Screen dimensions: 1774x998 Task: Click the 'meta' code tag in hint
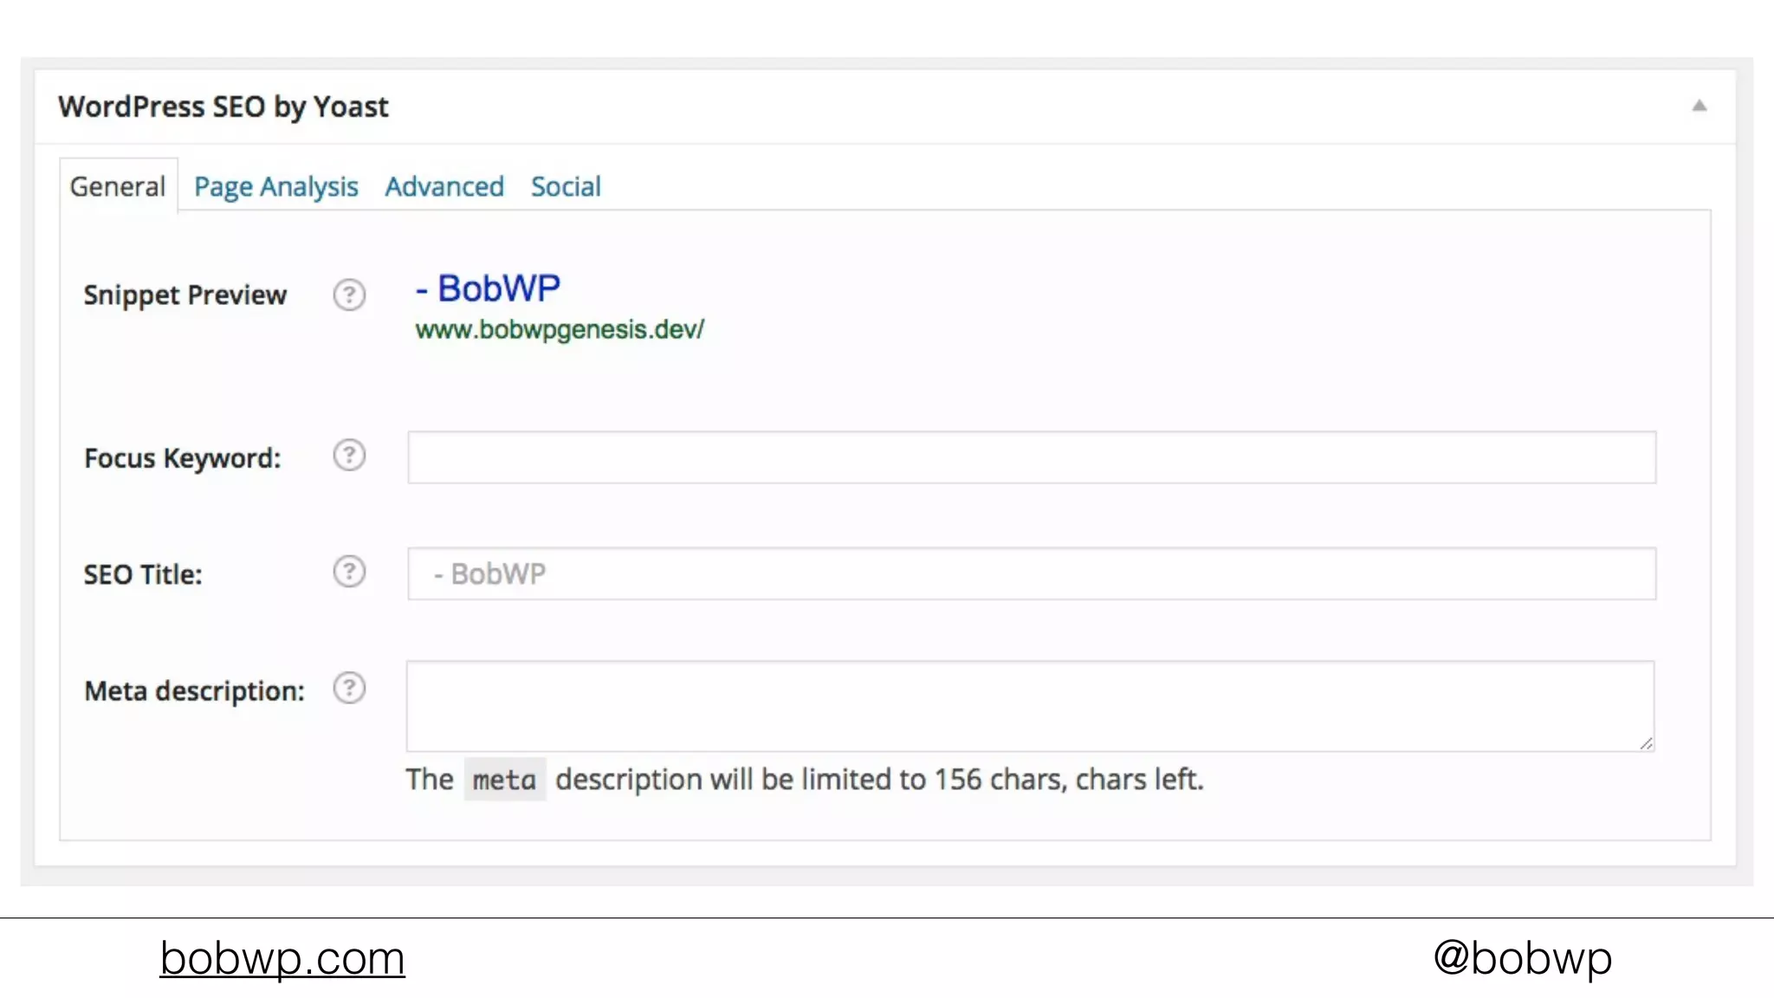(504, 780)
